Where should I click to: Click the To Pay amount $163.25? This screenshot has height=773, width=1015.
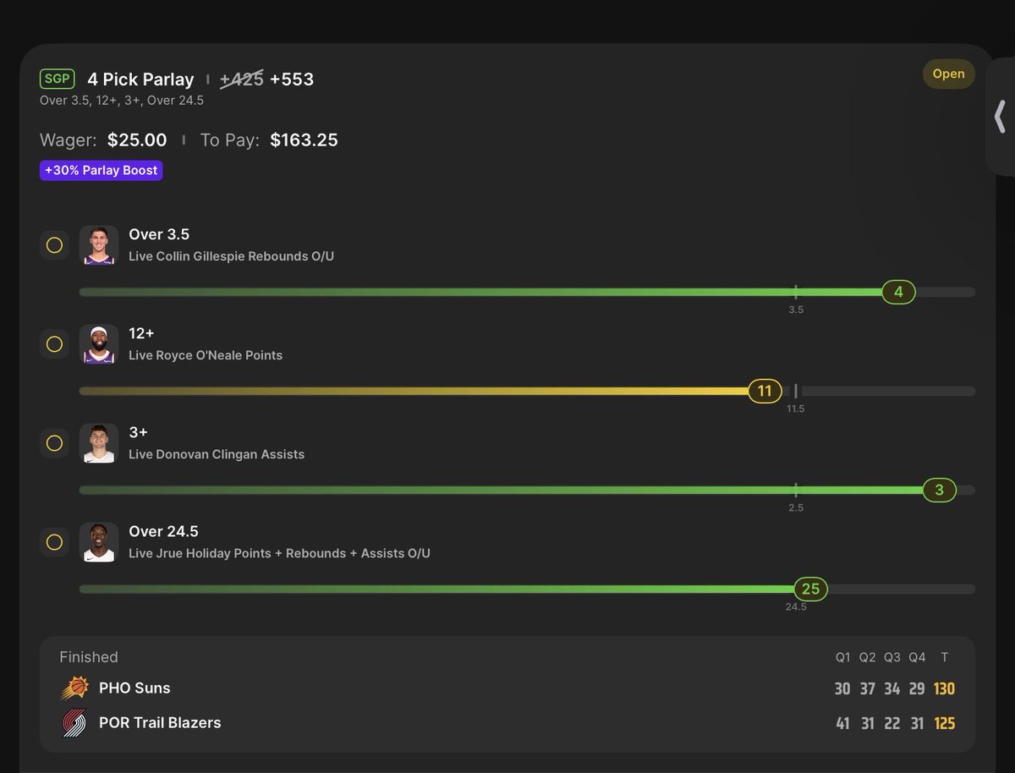(x=304, y=140)
